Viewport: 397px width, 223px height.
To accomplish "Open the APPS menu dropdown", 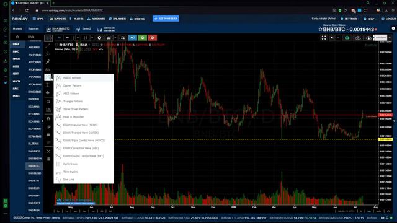I will pos(39,19).
